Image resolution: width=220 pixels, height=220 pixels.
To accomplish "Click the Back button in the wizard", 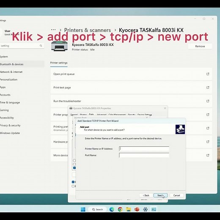I will click(146, 195).
